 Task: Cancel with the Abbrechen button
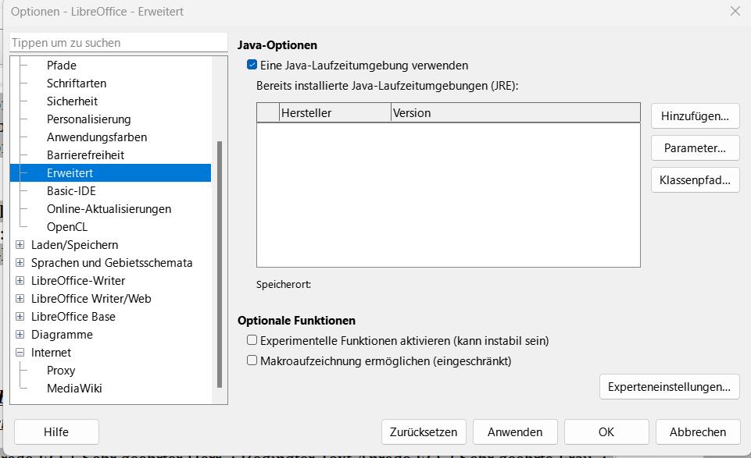click(698, 432)
